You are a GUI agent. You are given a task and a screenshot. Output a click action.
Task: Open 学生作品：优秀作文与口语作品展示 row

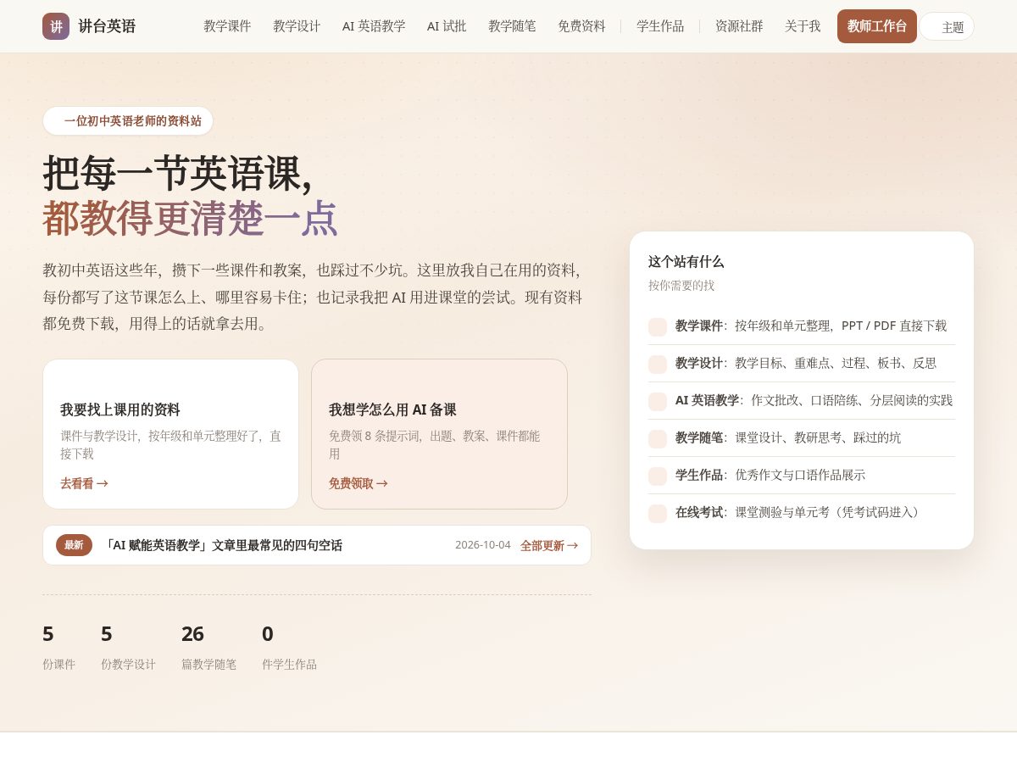(x=802, y=476)
